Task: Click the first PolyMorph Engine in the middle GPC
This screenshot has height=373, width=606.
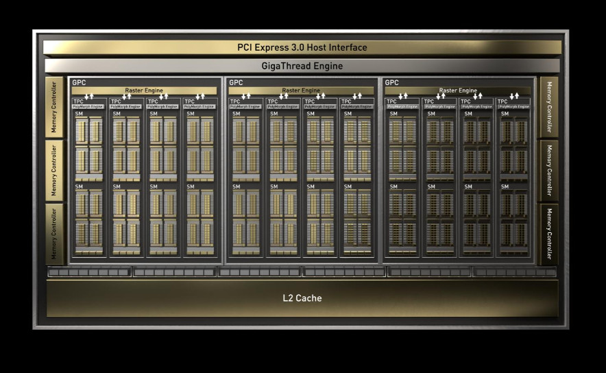Action: [245, 106]
